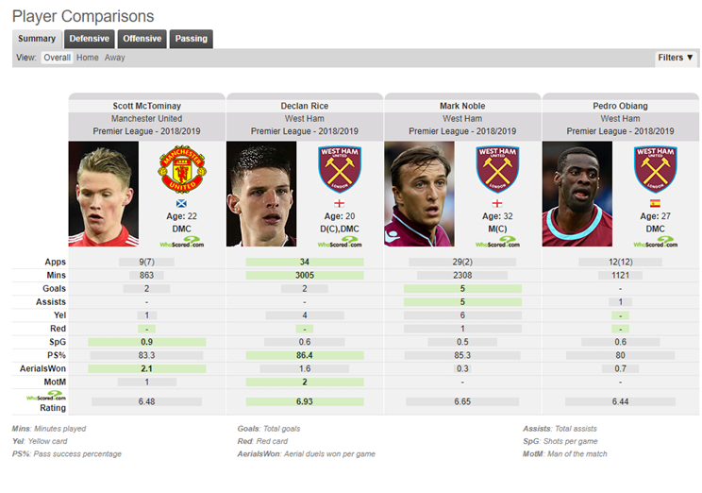Click WhoScored logo beside the Rating label
This screenshot has height=493, width=702.
coord(46,396)
